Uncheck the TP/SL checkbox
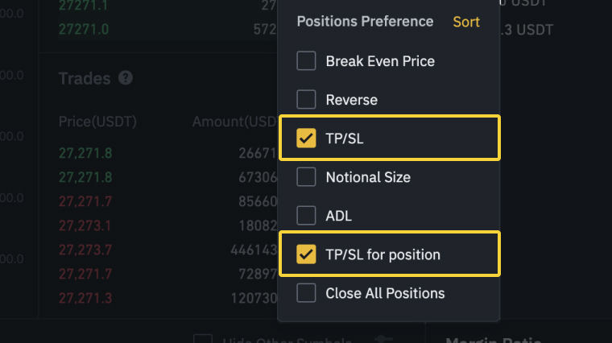Screen dimensions: 612x343 tap(306, 138)
